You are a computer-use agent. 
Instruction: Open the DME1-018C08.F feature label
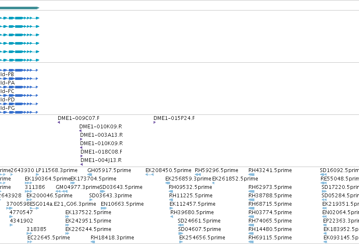point(101,152)
